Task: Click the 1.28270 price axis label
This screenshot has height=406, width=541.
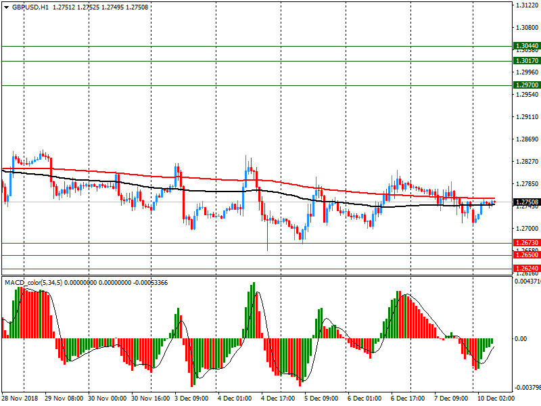Action: coord(527,162)
